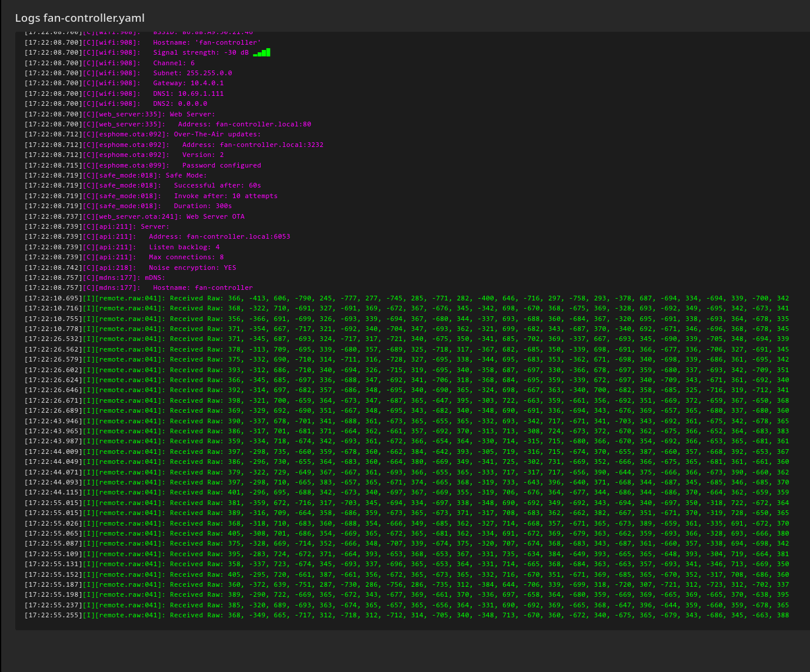This screenshot has width=810, height=672.
Task: Click the 'Channel: 6' log entry
Action: [109, 63]
